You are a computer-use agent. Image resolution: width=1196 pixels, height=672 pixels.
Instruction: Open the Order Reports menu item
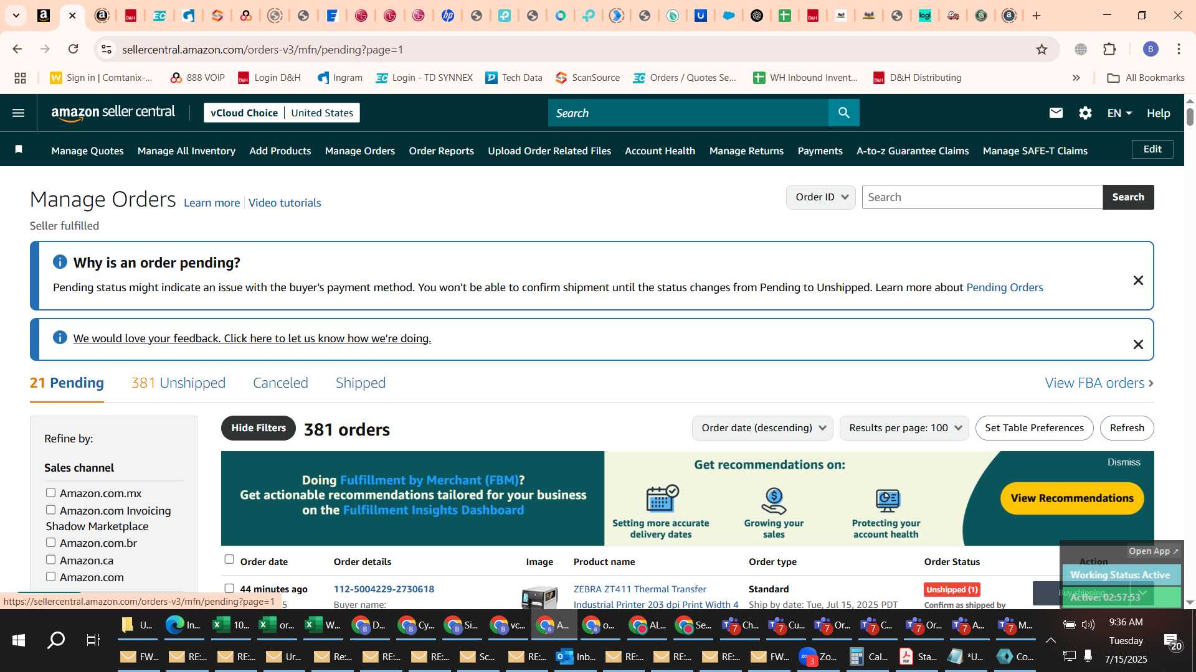(x=441, y=151)
